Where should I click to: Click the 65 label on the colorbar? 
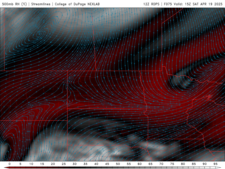tap(150, 164)
